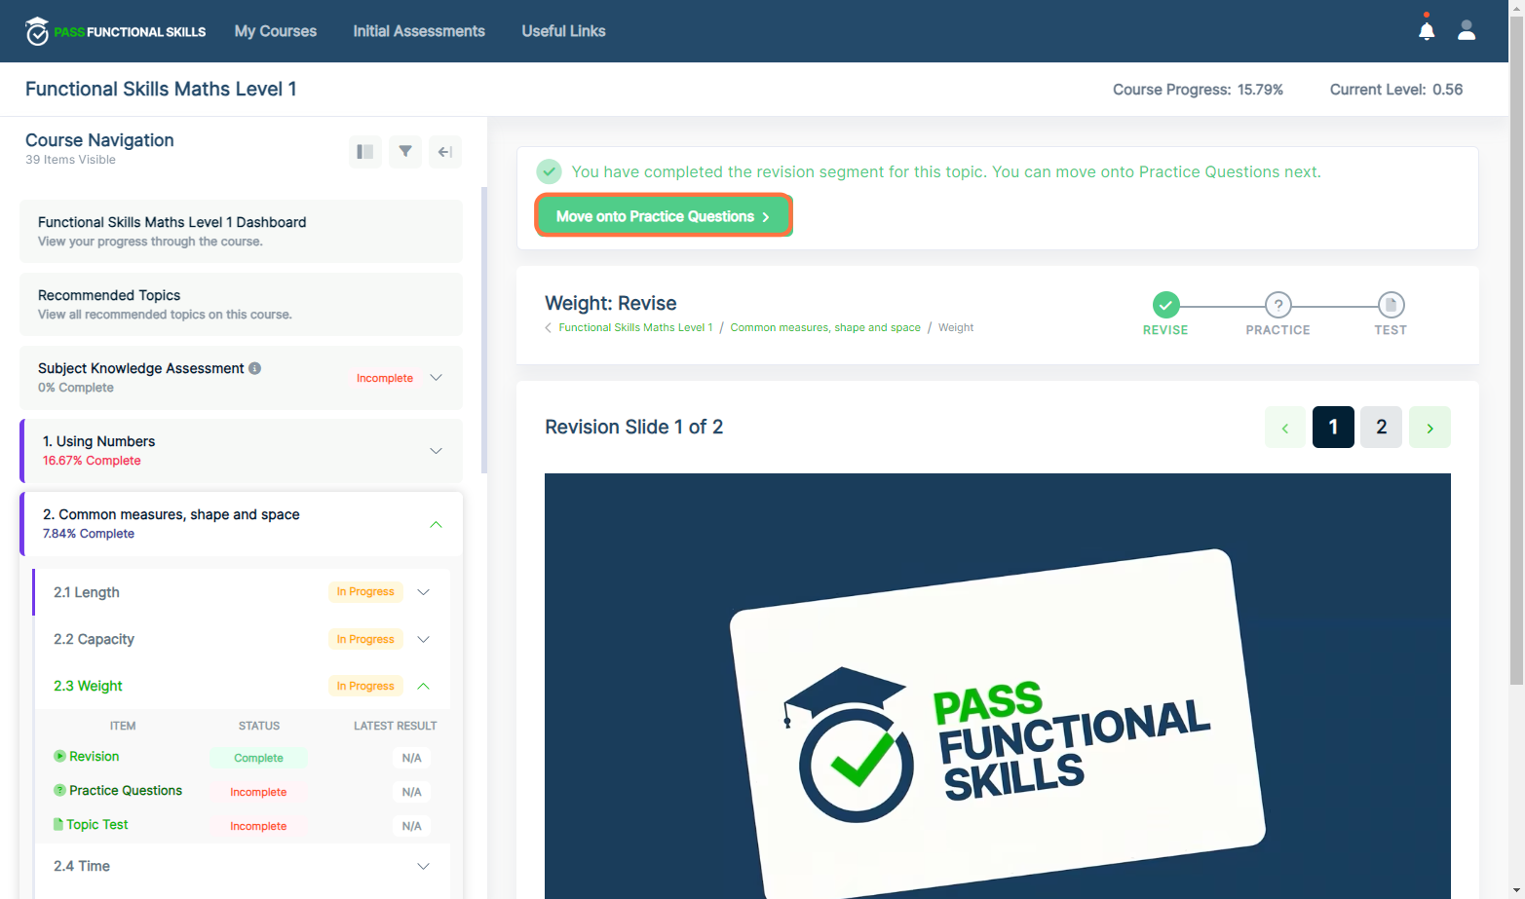The width and height of the screenshot is (1525, 899).
Task: Click the Revise step checkmark circle
Action: point(1165,305)
